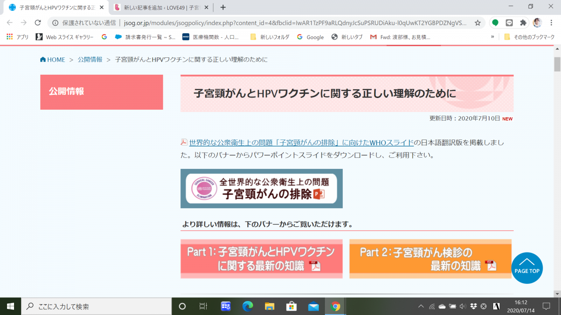
Task: Launch Microsoft Edge from the taskbar
Action: click(x=248, y=306)
